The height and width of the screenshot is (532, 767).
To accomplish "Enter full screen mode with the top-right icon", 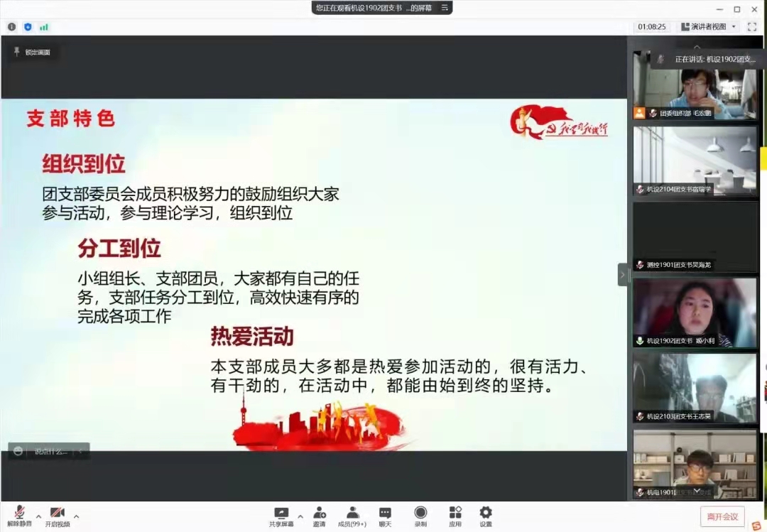I will pos(752,27).
